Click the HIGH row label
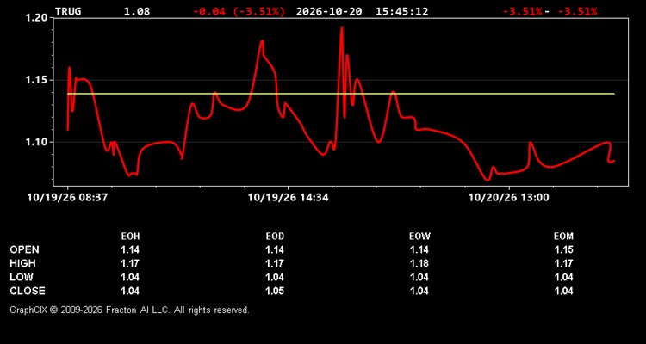Viewport: 646px width, 344px height. coord(22,263)
